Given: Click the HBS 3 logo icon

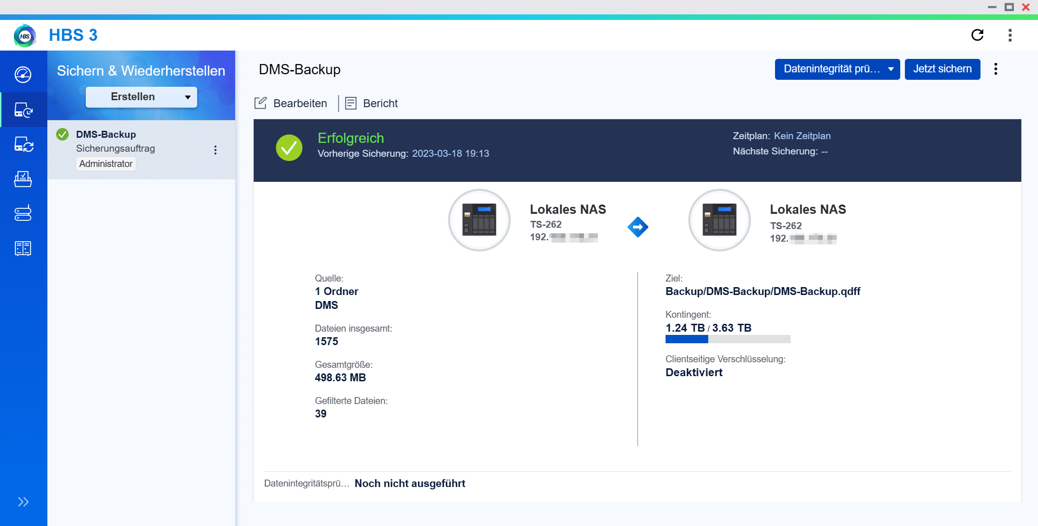Looking at the screenshot, I should click(x=25, y=36).
